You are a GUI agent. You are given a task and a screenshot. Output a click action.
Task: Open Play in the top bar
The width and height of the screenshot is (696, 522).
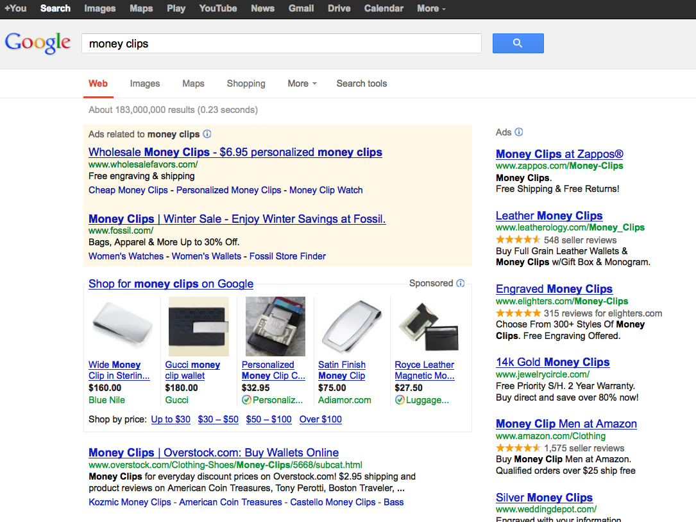tap(176, 8)
